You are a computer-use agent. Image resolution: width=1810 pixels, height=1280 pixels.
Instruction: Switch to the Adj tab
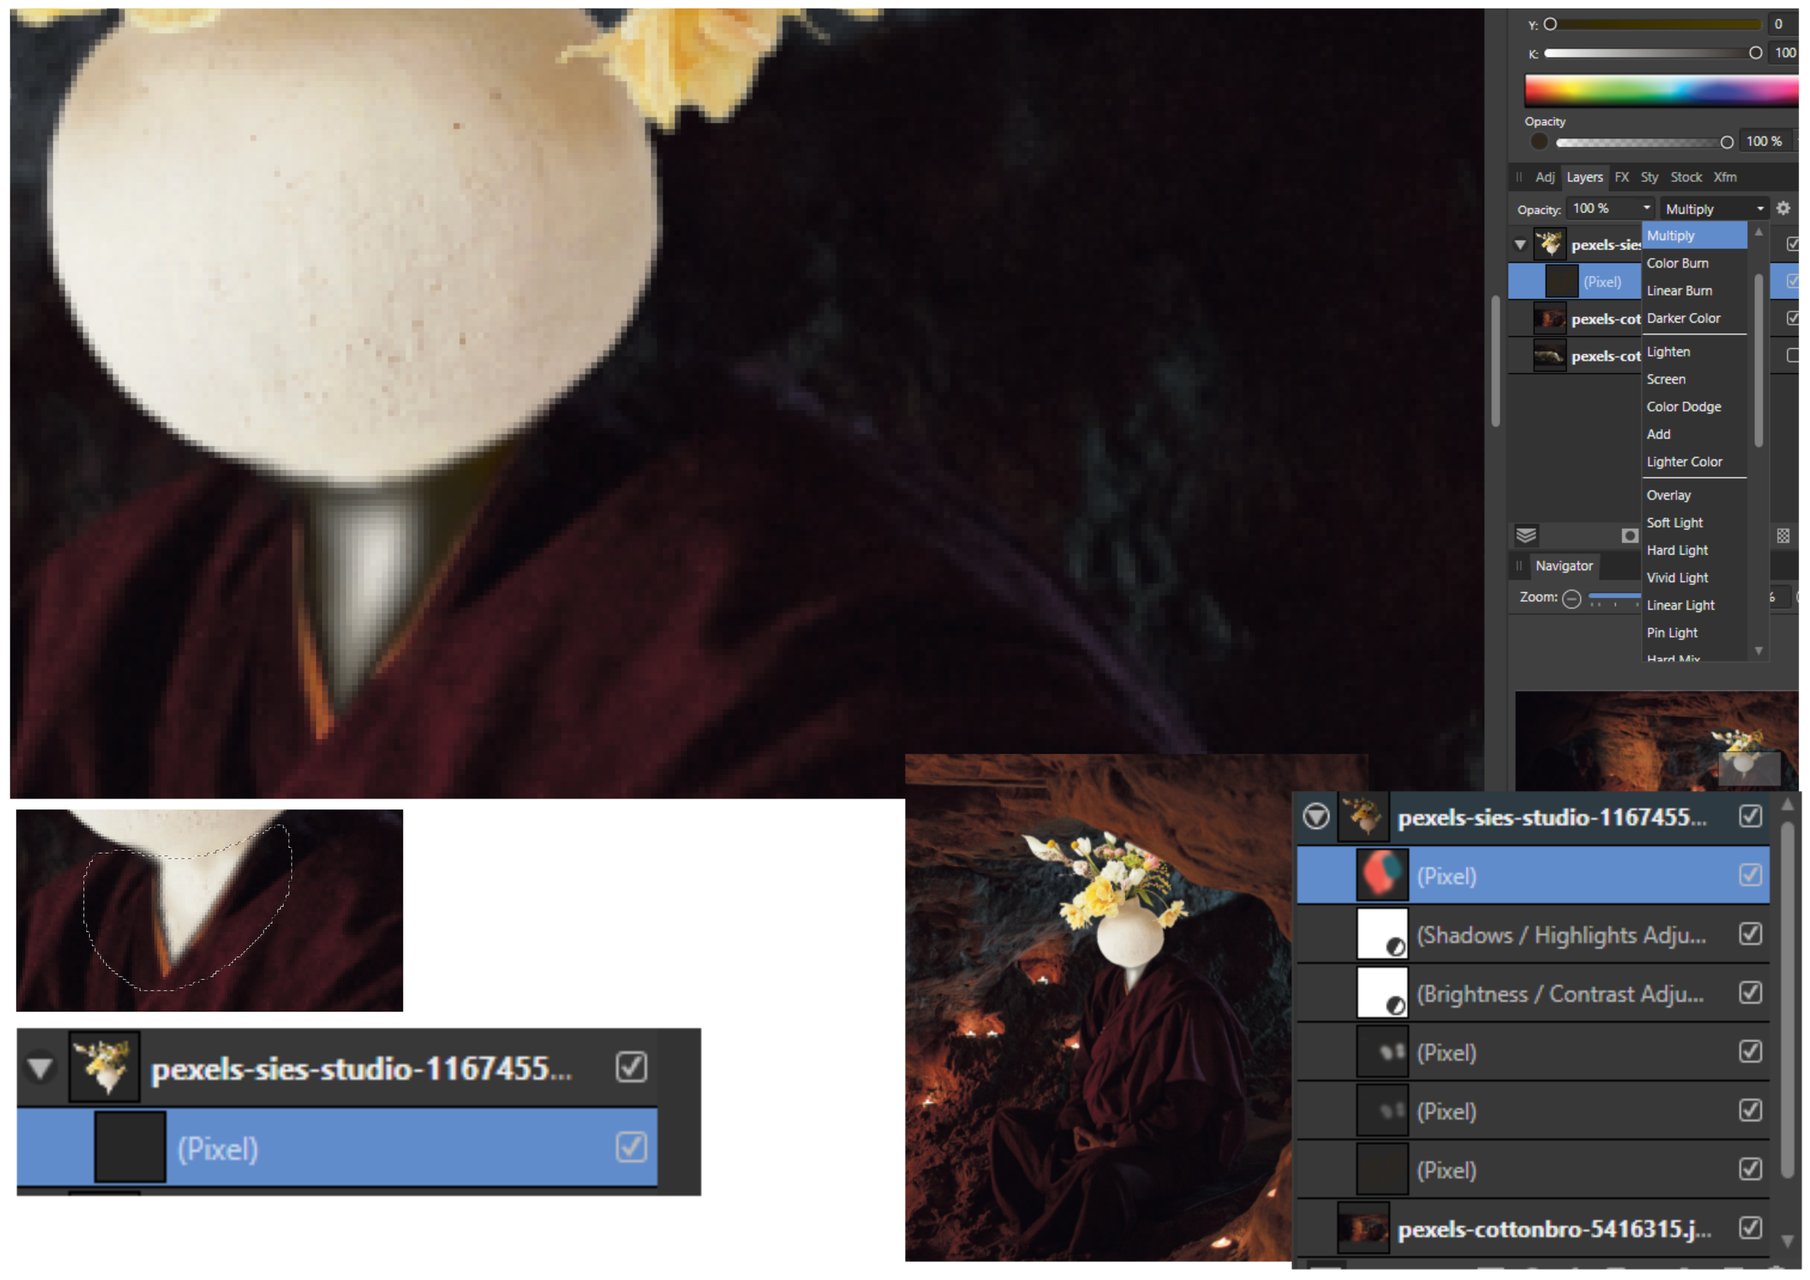tap(1544, 177)
